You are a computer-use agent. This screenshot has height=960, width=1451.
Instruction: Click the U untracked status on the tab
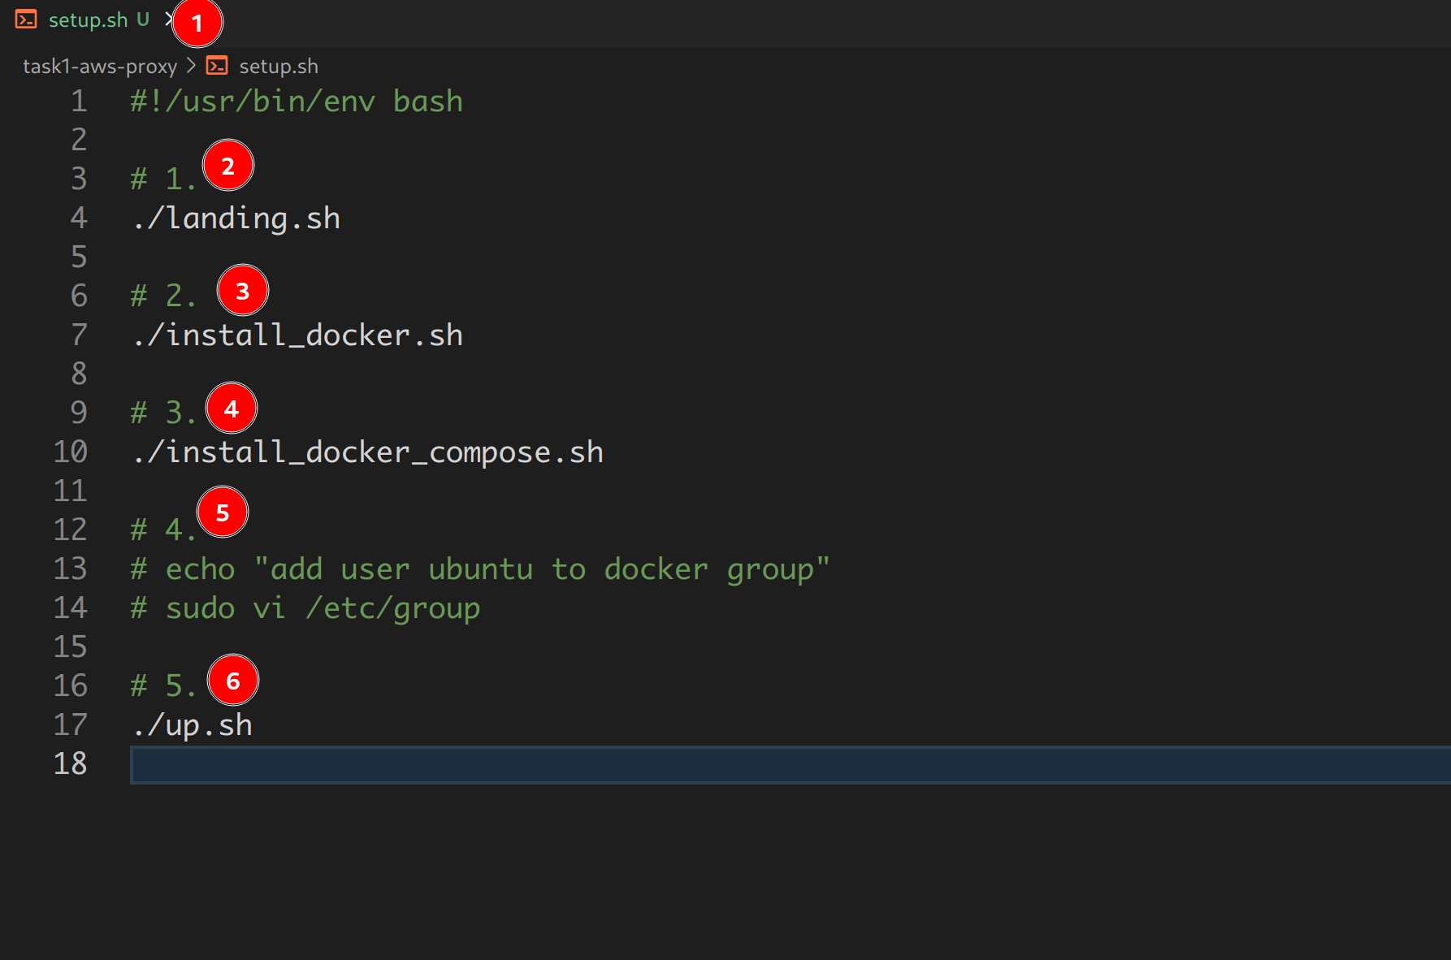click(143, 19)
